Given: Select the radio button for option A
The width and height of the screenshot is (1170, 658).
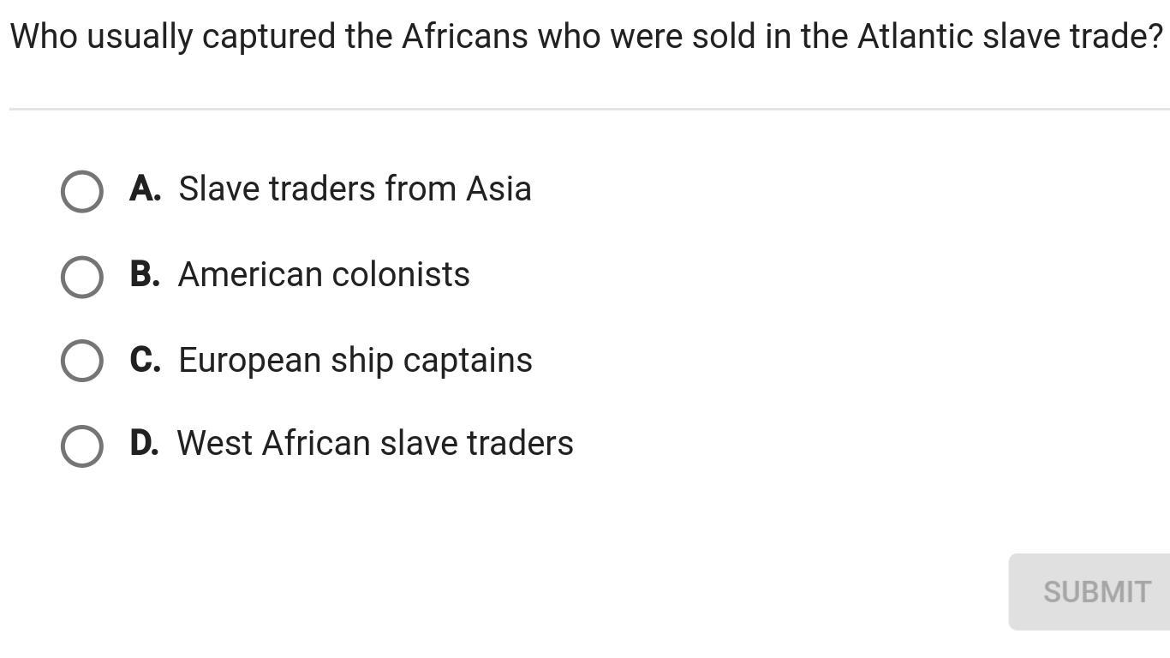Looking at the screenshot, I should pyautogui.click(x=82, y=190).
